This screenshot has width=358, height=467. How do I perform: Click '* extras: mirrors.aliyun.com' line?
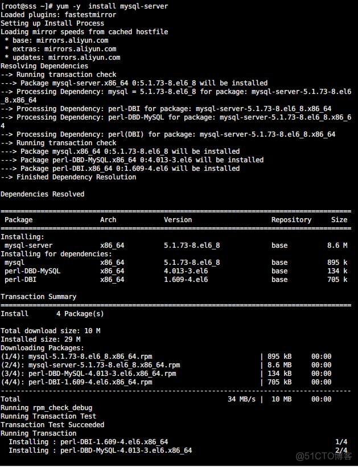(x=60, y=49)
